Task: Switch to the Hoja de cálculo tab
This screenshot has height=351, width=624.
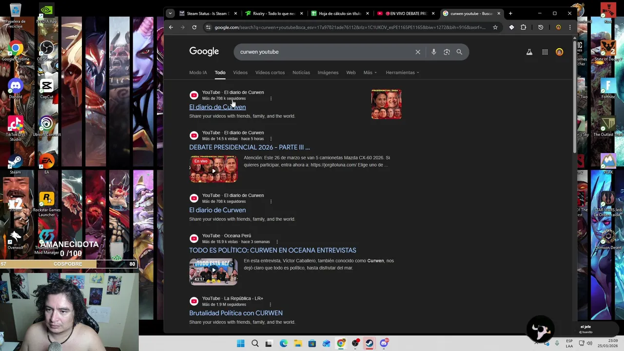Action: (x=340, y=14)
